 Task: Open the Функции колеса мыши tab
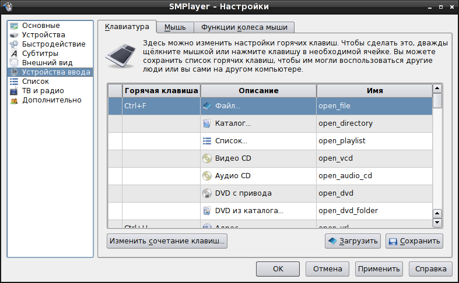[x=244, y=27]
